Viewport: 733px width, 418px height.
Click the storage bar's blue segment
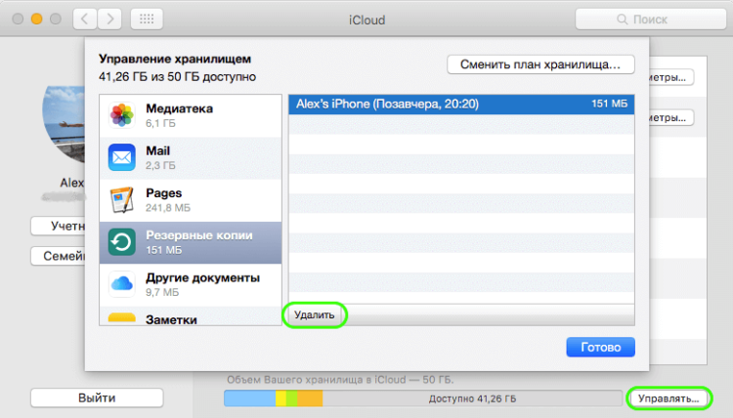[x=249, y=398]
